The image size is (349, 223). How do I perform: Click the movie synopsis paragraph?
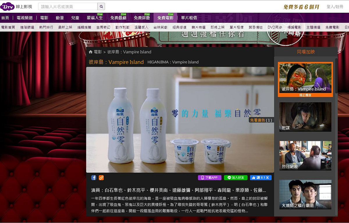[x=179, y=204]
